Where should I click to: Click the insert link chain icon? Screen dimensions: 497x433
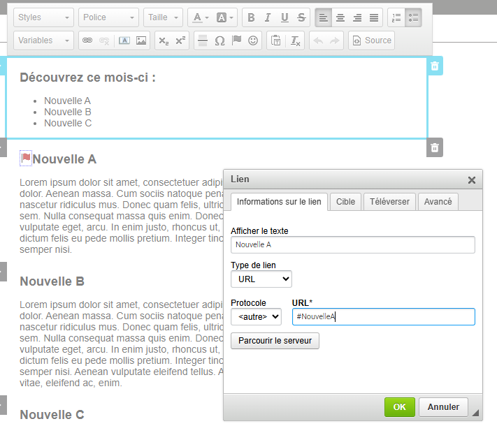click(x=87, y=41)
